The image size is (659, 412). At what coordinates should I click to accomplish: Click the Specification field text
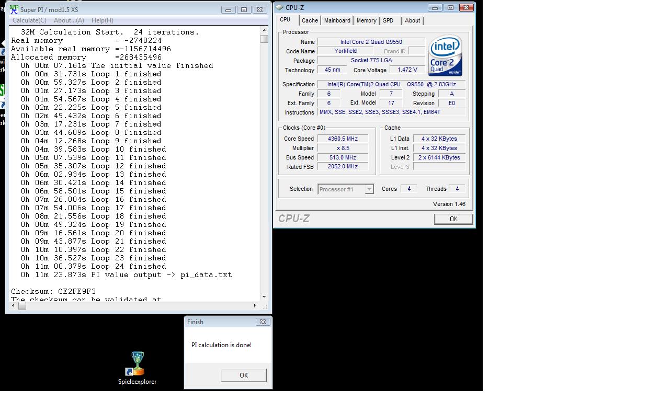(x=391, y=84)
